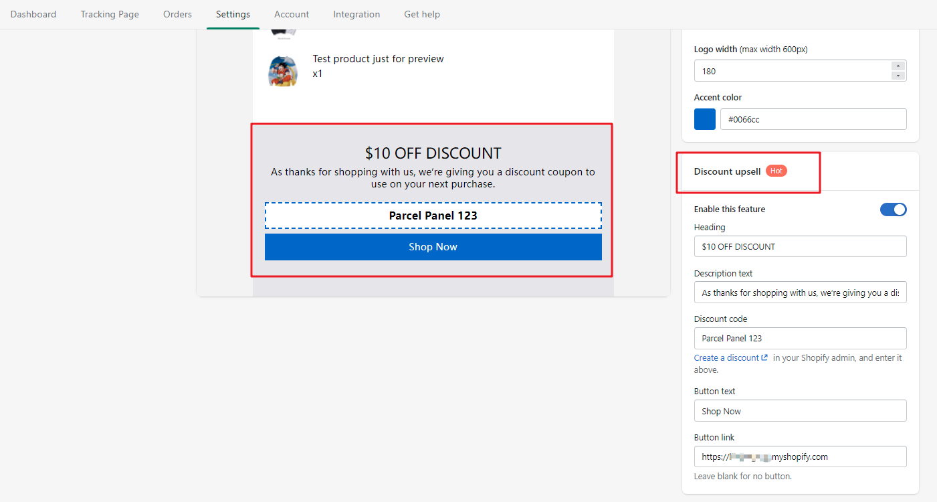The height and width of the screenshot is (502, 937).
Task: Click the external link icon beside Create a discount
Action: [764, 358]
